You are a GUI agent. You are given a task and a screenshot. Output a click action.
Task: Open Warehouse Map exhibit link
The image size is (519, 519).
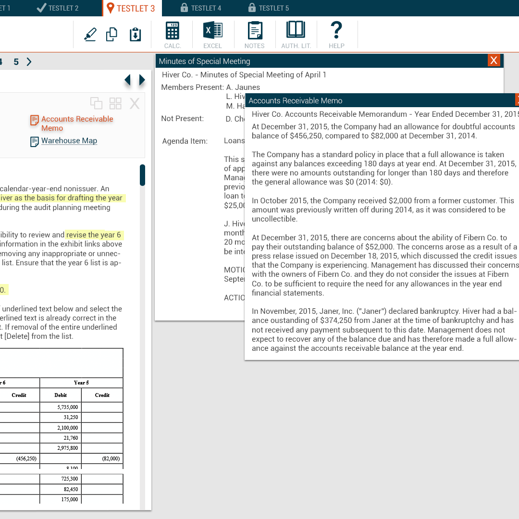[x=69, y=141]
